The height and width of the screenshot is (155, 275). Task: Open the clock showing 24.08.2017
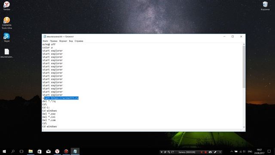pos(260,152)
